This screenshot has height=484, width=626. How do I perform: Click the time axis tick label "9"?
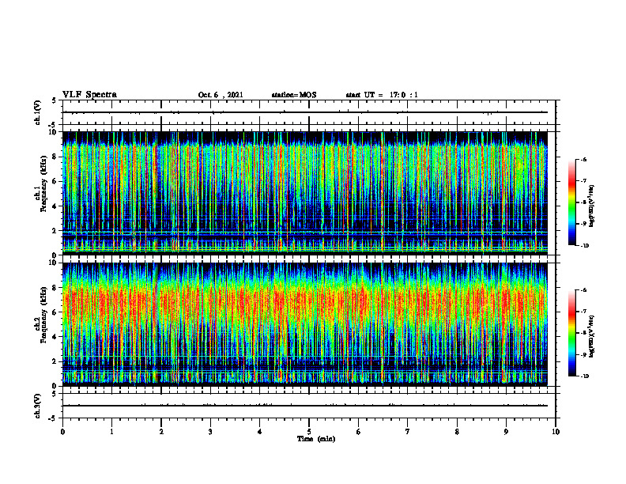pos(506,432)
